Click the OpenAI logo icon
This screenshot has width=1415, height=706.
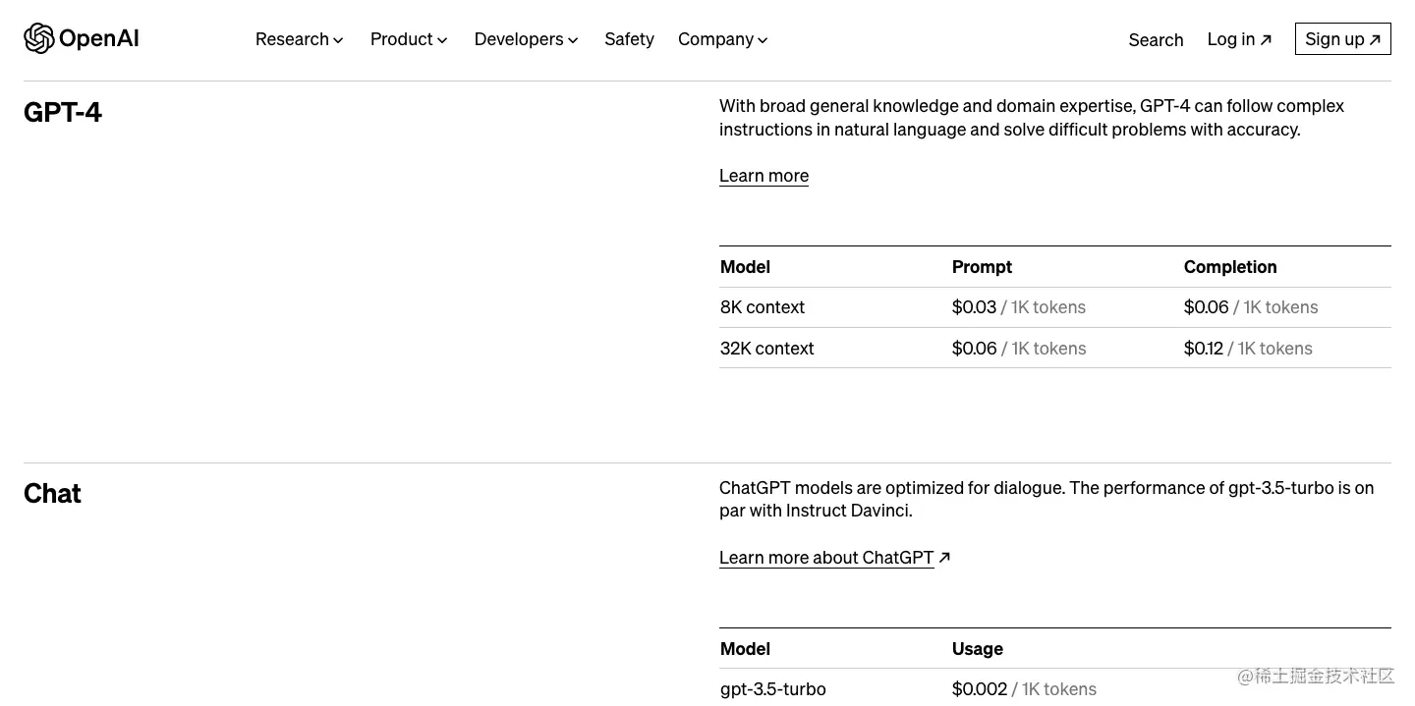tap(39, 38)
